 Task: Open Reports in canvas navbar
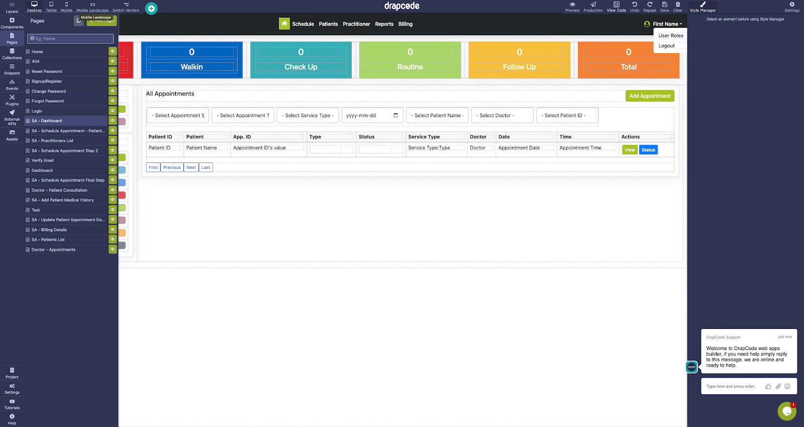click(384, 24)
